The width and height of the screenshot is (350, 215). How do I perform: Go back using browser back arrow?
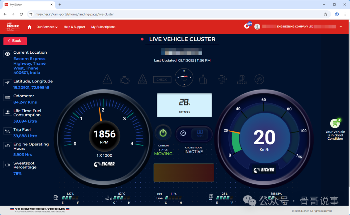[5, 14]
